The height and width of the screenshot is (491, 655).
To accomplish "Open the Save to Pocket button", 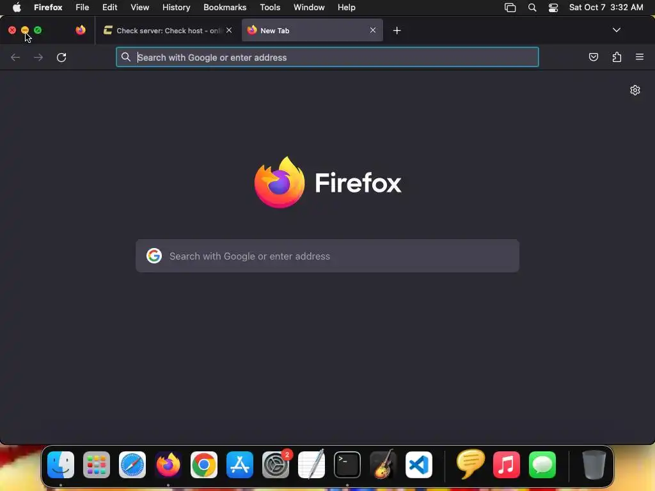I will (x=594, y=57).
